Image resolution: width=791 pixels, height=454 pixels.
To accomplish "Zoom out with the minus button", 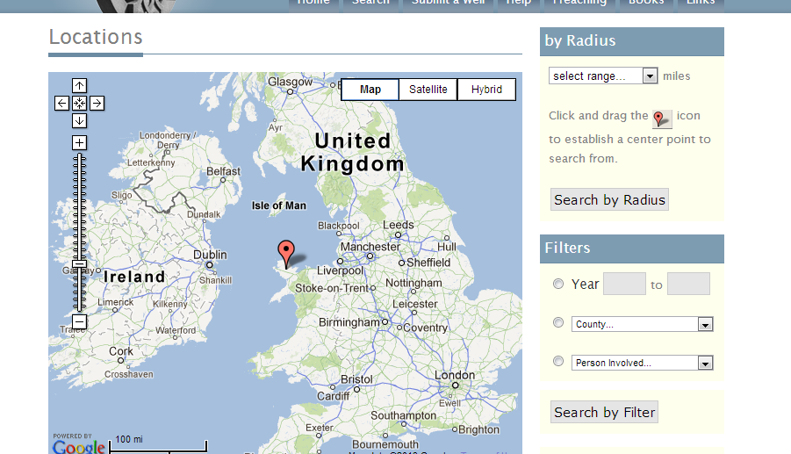I will (79, 321).
